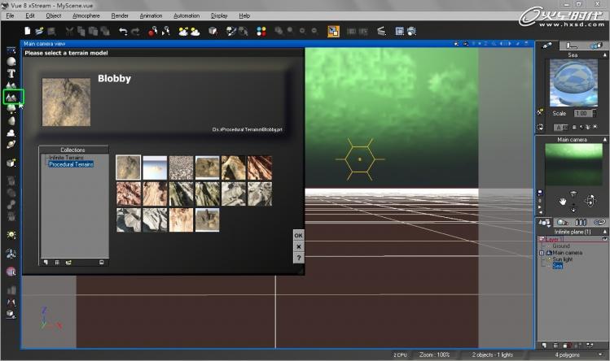Open a scene with the folder icon
The image size is (610, 361).
tap(39, 31)
